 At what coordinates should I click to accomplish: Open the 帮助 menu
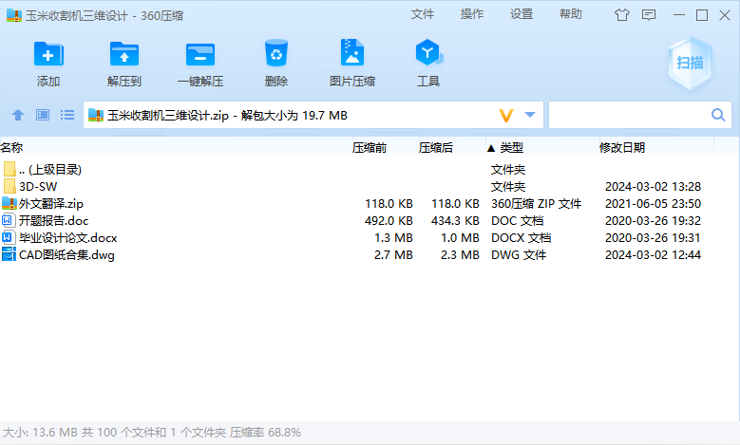point(571,14)
